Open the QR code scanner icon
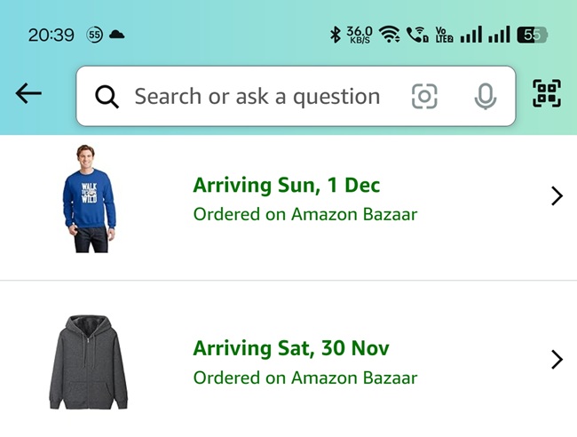This screenshot has height=437, width=577. (547, 93)
